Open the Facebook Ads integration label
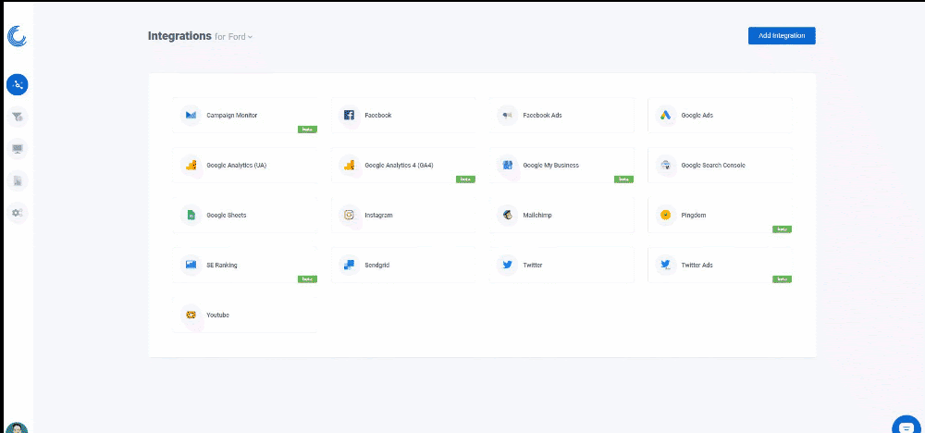This screenshot has height=433, width=925. 542,116
